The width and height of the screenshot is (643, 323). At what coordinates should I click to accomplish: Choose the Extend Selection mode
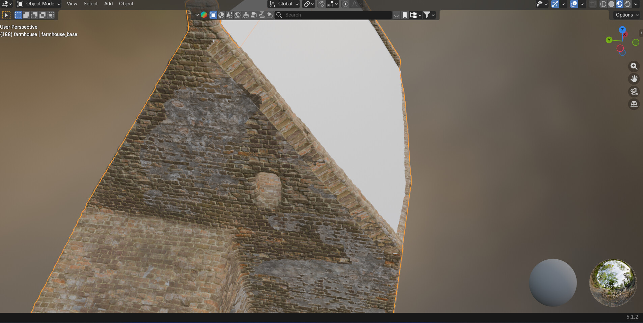(x=26, y=15)
